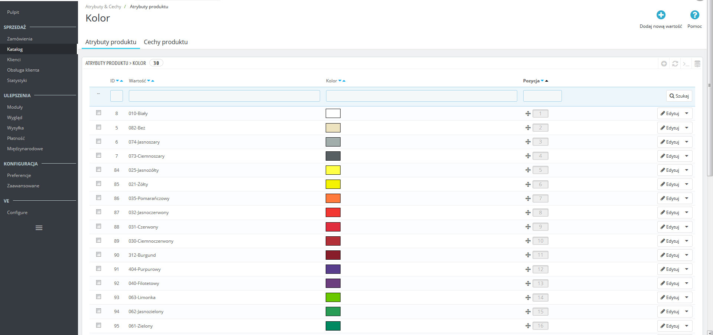Click the orange swatch of 035-Pomarańczowy

coord(333,198)
